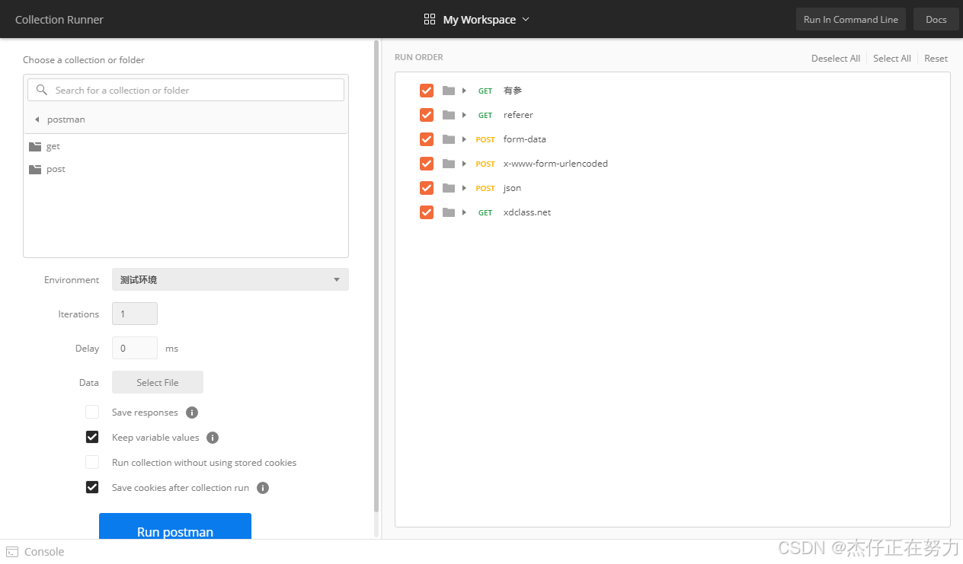Image resolution: width=963 pixels, height=564 pixels.
Task: Uncheck the xdclass.net request
Action: tap(427, 212)
